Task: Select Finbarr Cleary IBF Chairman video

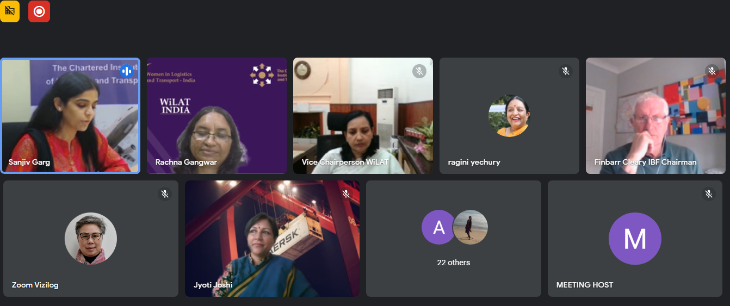Action: coord(655,116)
